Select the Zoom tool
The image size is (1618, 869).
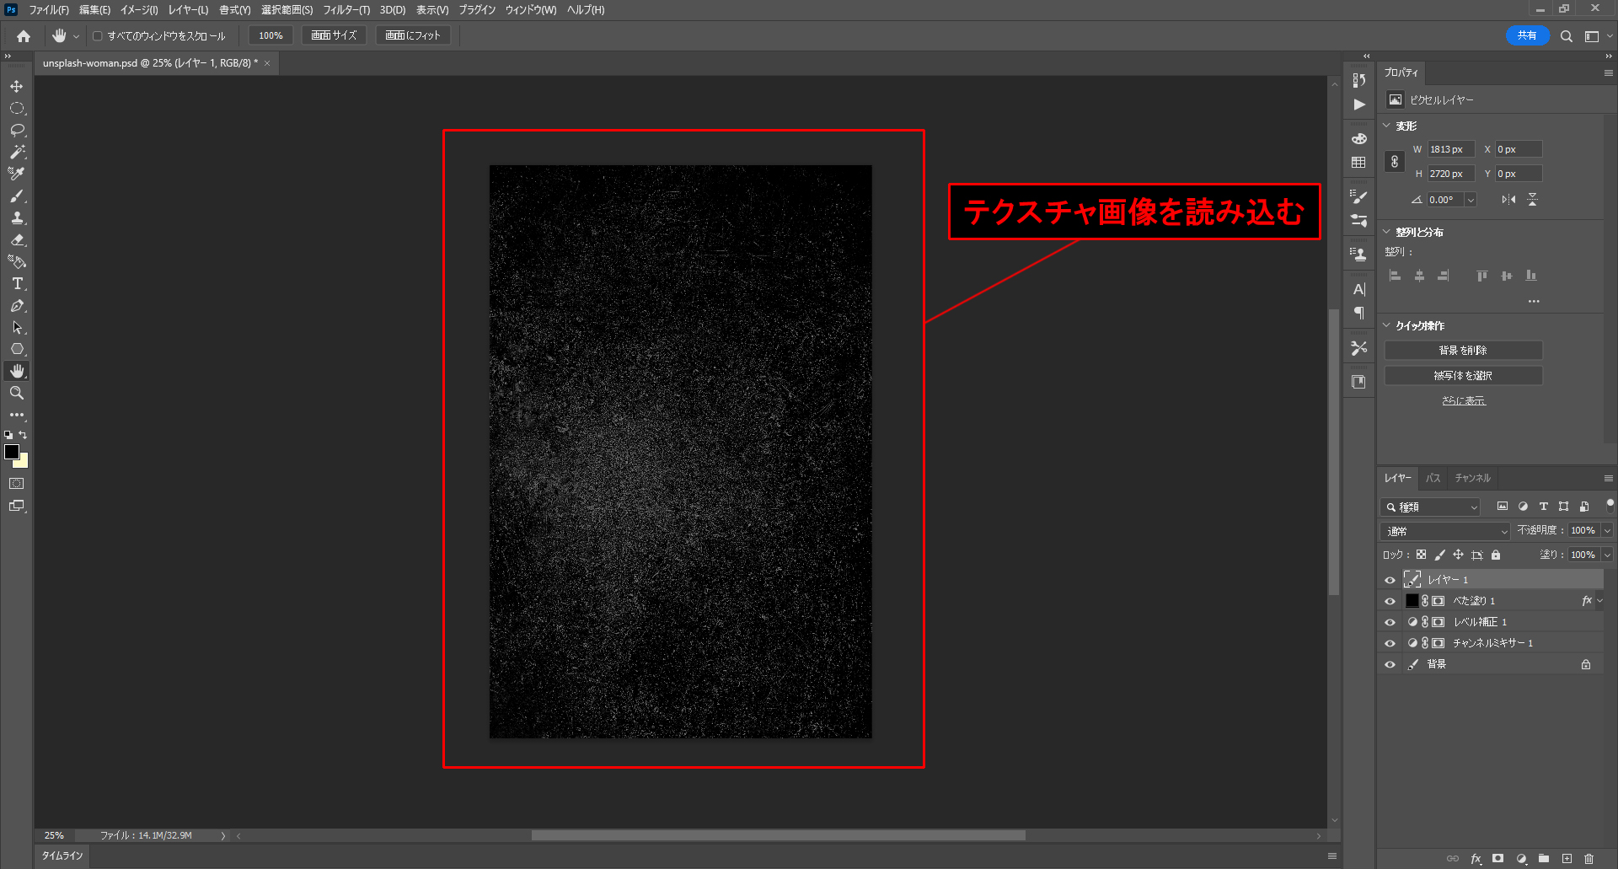pos(17,393)
